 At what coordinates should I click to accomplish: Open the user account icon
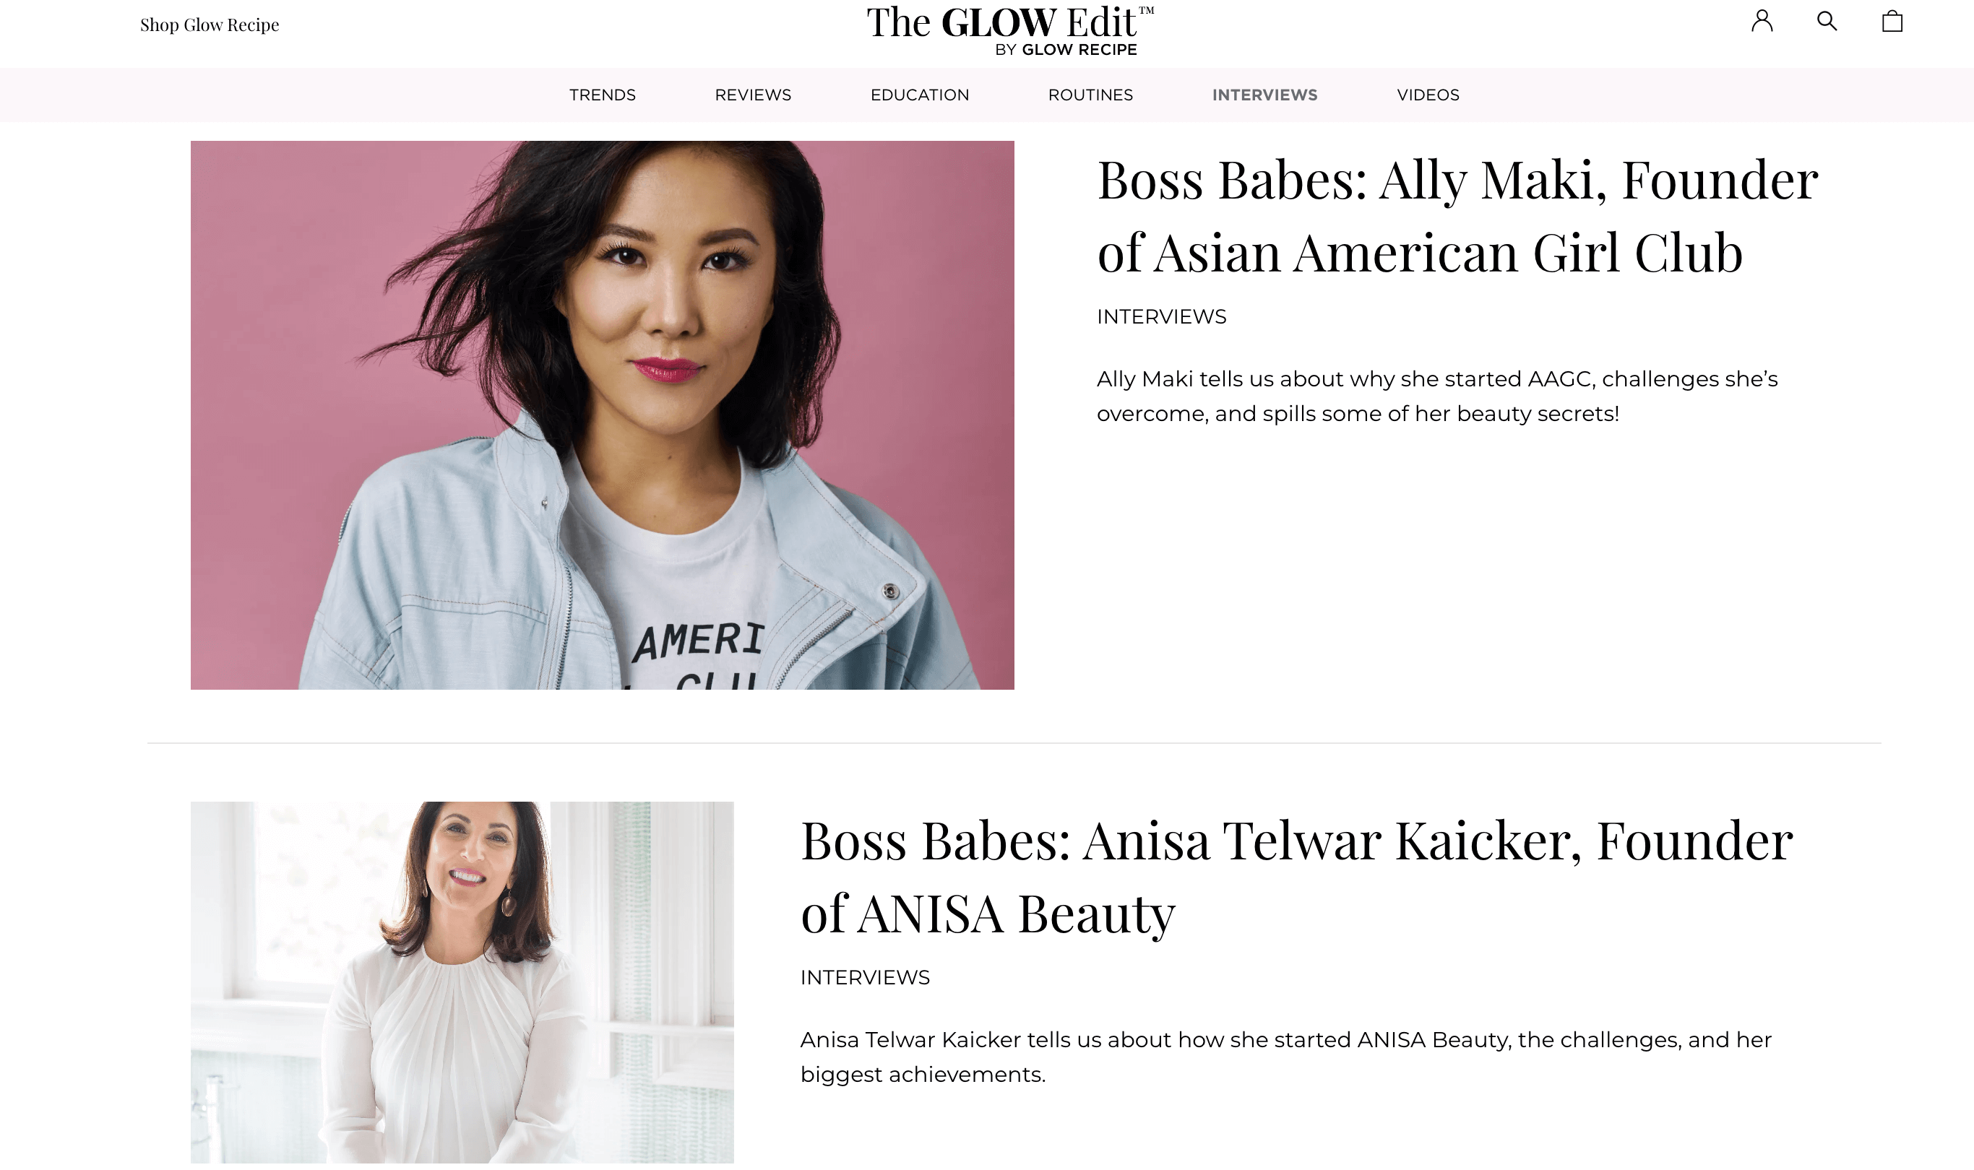[1762, 21]
